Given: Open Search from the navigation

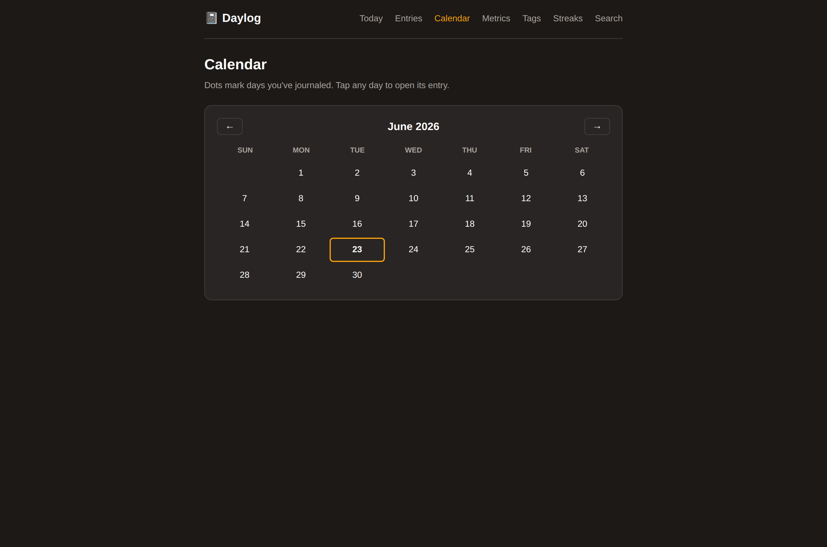Looking at the screenshot, I should 609,18.
